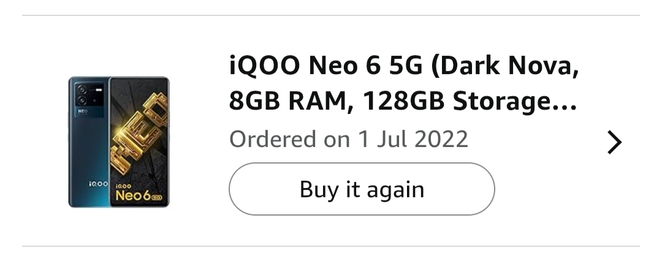Image resolution: width=662 pixels, height=267 pixels.
Task: Go to the order page with the chevron
Action: click(614, 143)
